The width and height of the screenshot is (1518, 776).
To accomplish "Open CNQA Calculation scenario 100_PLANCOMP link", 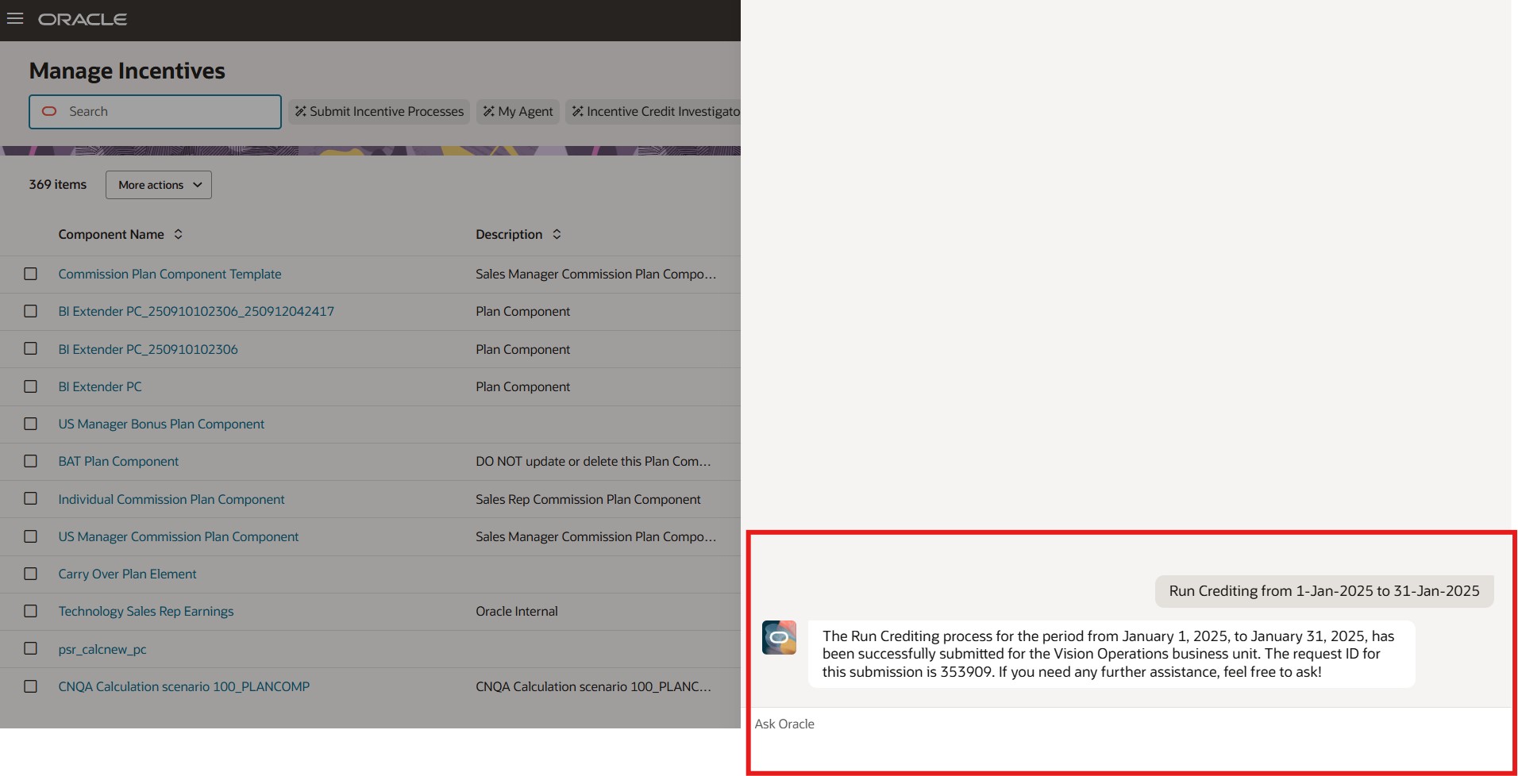I will pyautogui.click(x=184, y=686).
